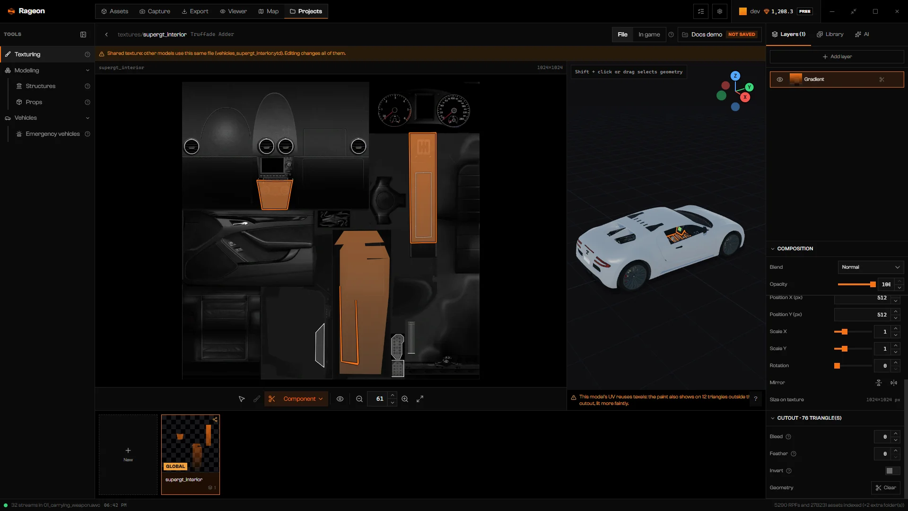Open the Capture tab
Viewport: 908px width, 511px height.
click(x=155, y=11)
